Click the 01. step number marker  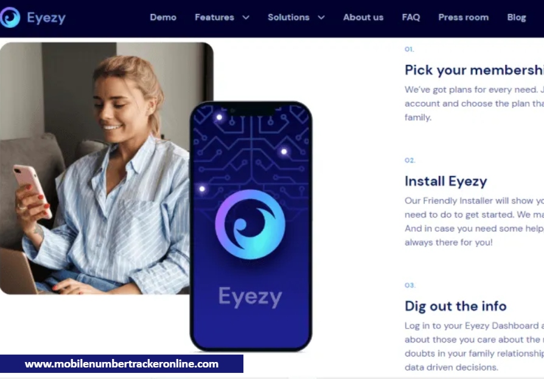(x=410, y=49)
